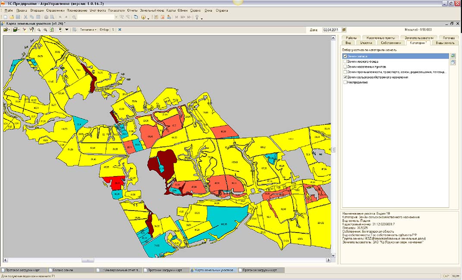Click the refresh map icon
This screenshot has width=462, height=280.
tap(52, 30)
